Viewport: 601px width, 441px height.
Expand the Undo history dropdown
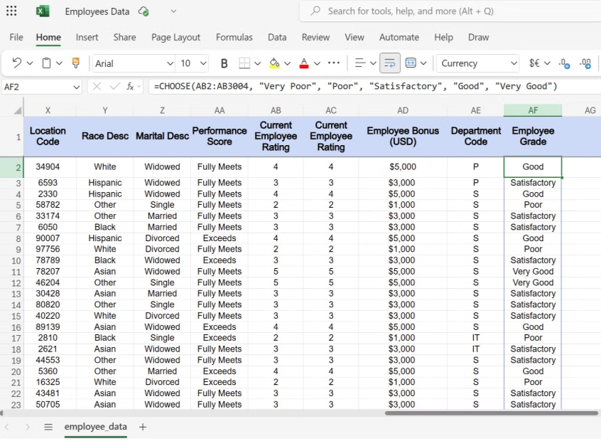point(30,63)
